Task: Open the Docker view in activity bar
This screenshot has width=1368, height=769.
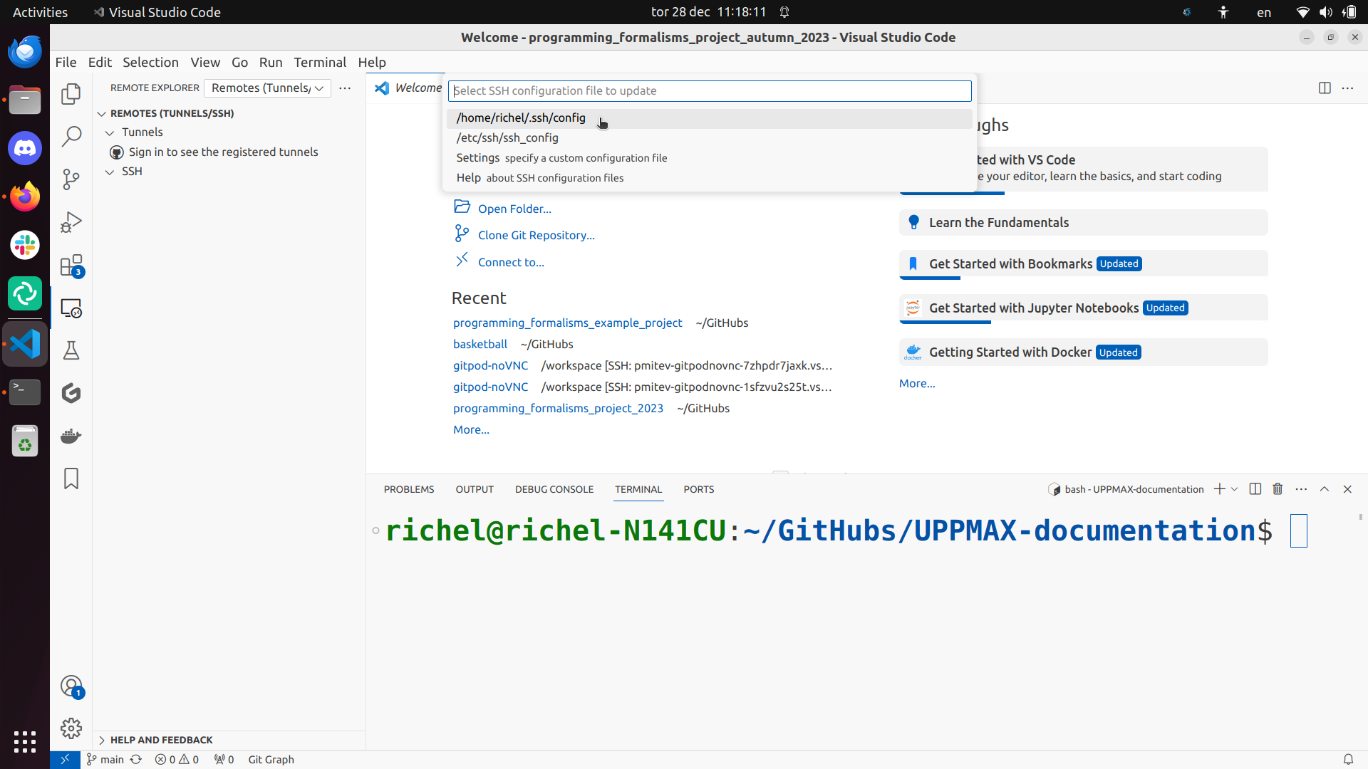Action: (71, 436)
